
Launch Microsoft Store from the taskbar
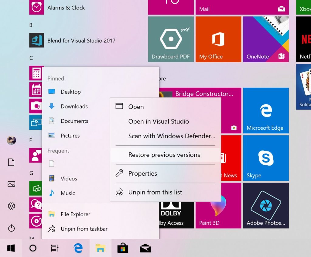122,248
